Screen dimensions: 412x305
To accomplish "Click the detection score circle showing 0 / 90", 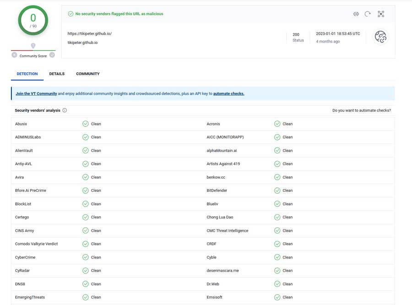I will (33, 20).
